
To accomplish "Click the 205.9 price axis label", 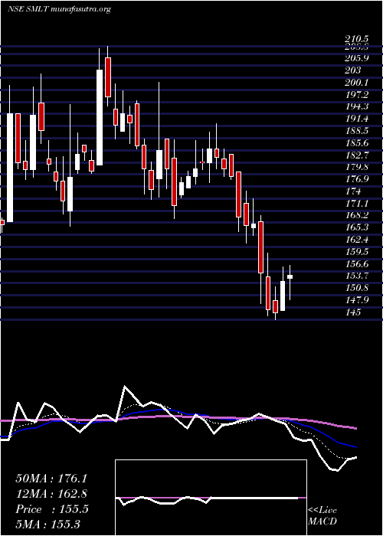I will point(357,58).
